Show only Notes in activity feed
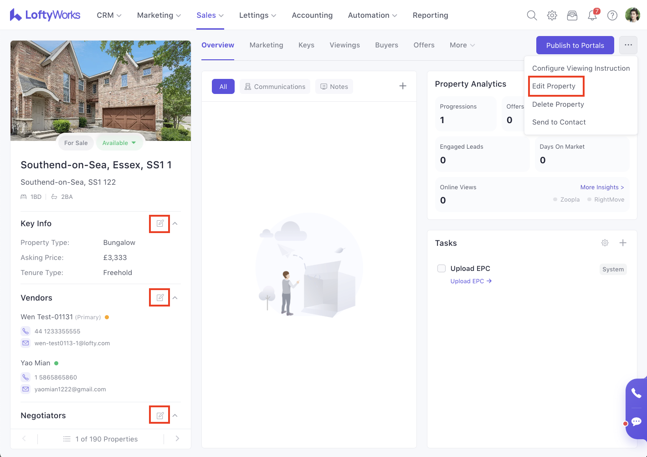Image resolution: width=647 pixels, height=457 pixels. [334, 87]
